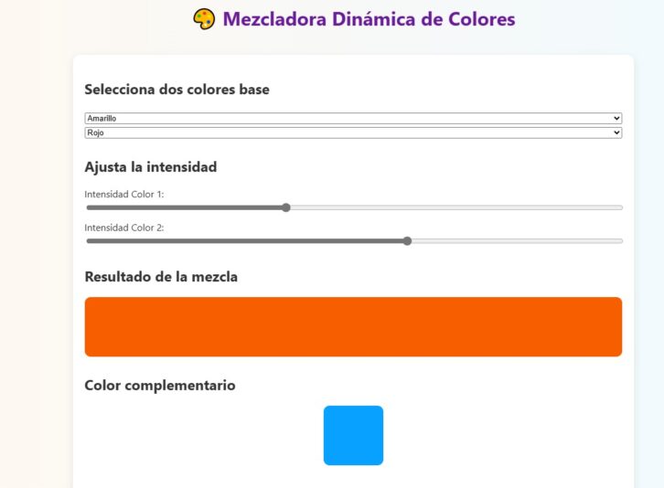Click the unfilled track of Intensidad Color 1

[x=457, y=207]
